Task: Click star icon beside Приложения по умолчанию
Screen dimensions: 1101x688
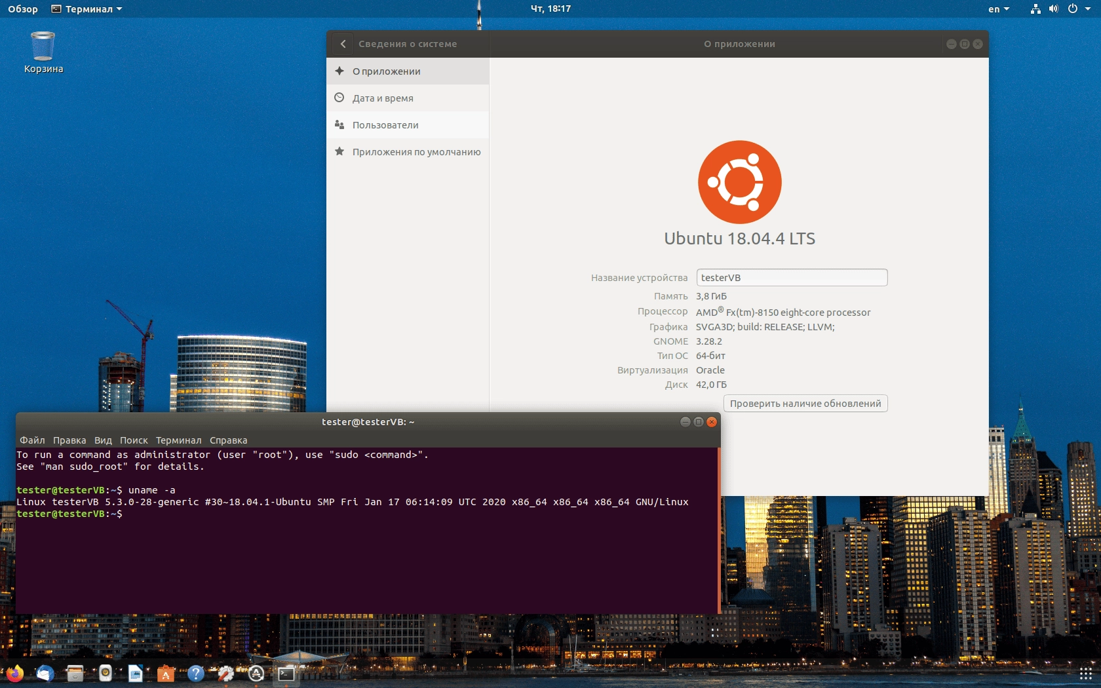Action: [339, 151]
